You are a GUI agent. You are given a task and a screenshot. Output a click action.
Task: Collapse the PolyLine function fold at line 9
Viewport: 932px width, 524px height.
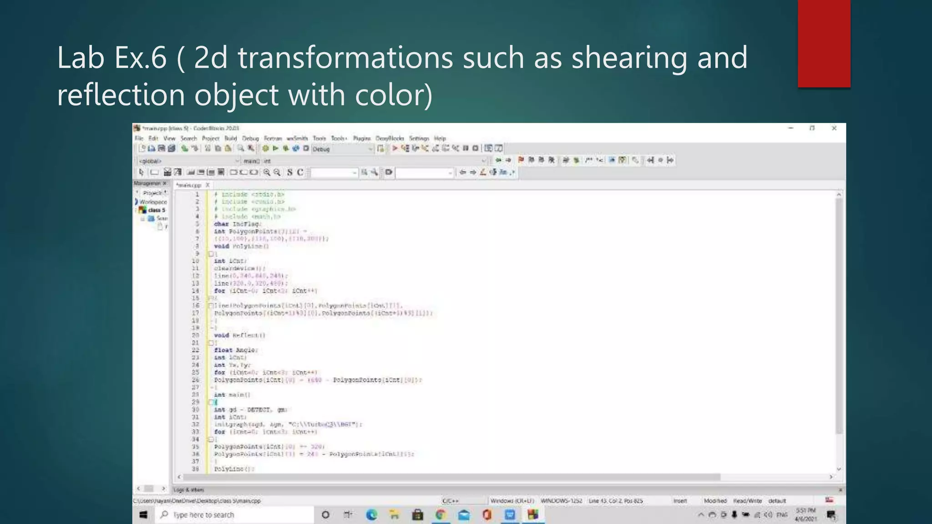click(x=211, y=254)
